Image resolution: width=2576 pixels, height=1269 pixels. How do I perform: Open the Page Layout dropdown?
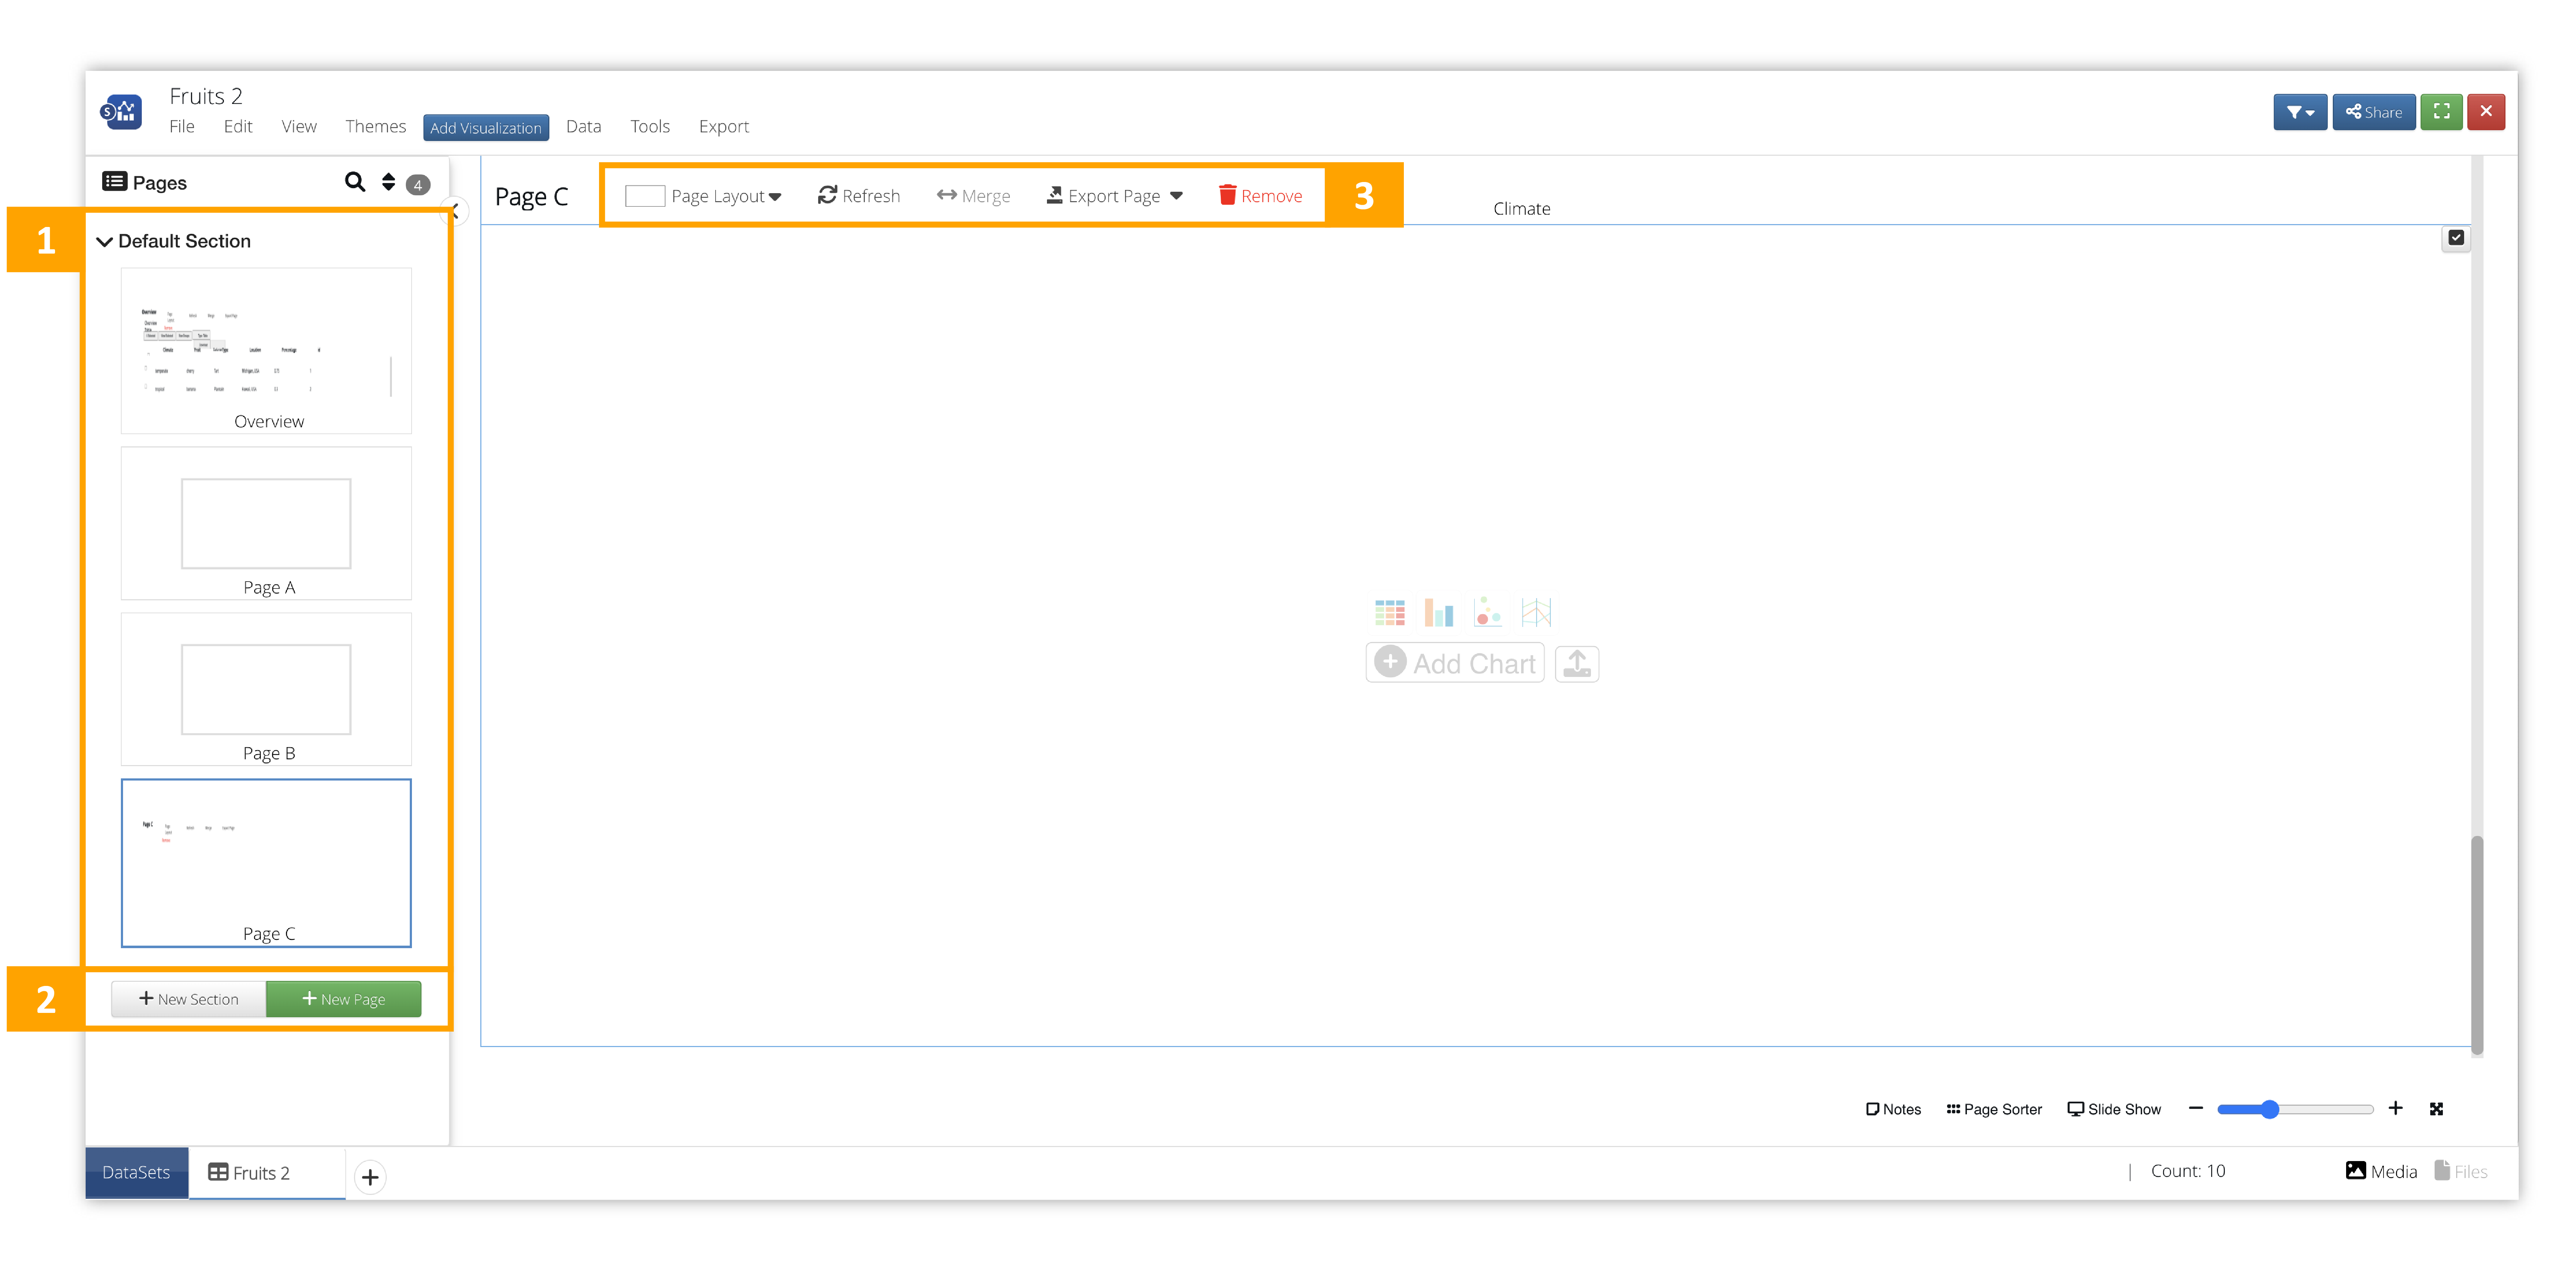[x=704, y=196]
